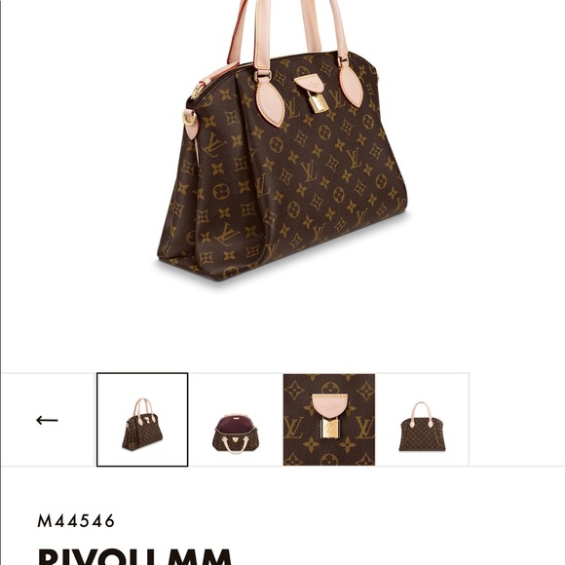Click the front right leather handle tab
Screen dimensions: 565x565
[x=351, y=85]
